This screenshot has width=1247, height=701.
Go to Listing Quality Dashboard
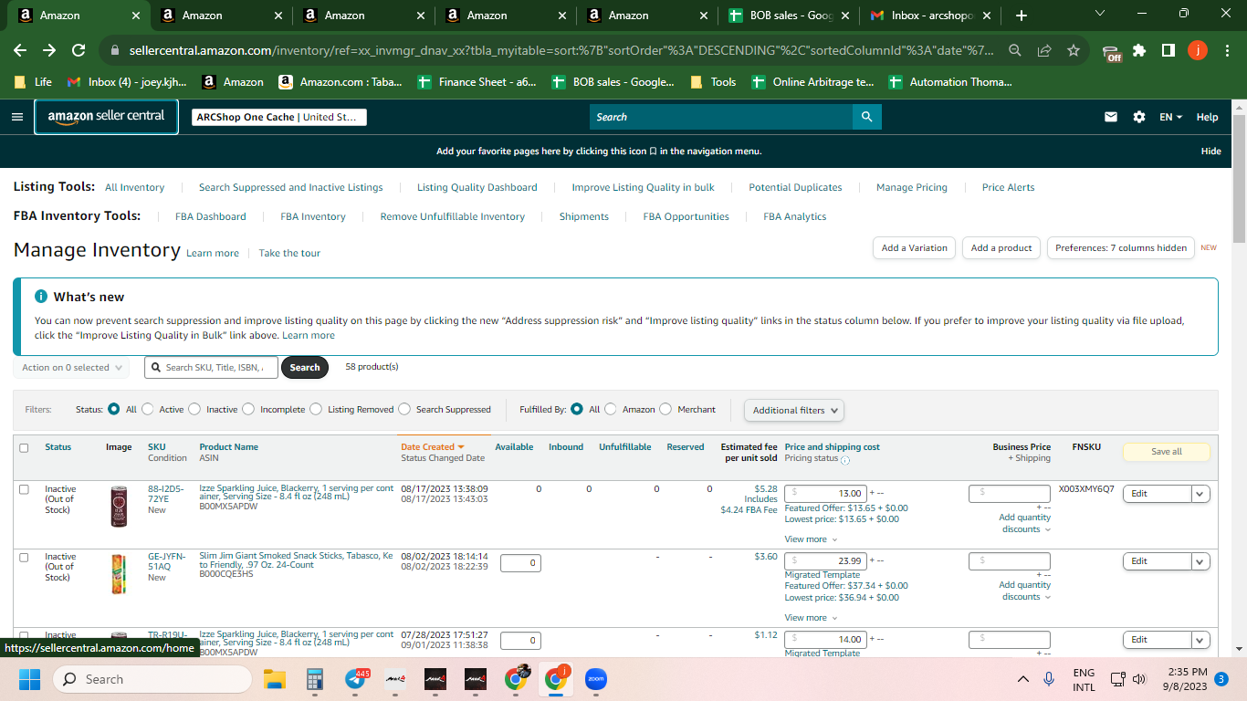[477, 188]
